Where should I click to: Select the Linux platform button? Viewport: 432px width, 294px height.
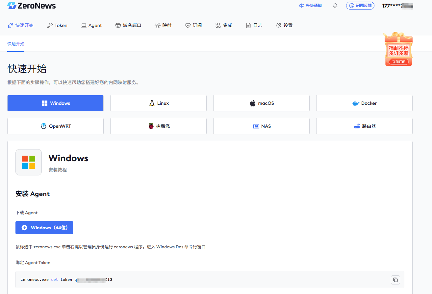coord(158,103)
